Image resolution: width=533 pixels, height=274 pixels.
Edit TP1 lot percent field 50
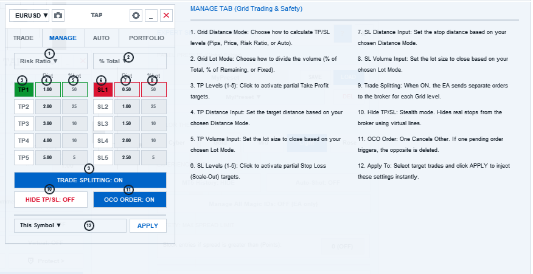[75, 90]
